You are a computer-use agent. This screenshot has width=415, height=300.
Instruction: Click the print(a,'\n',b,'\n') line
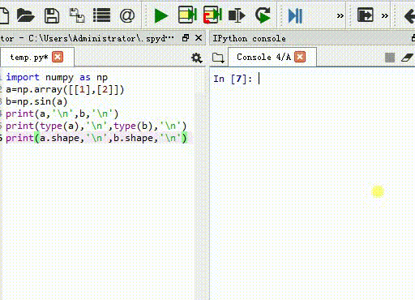(x=62, y=114)
